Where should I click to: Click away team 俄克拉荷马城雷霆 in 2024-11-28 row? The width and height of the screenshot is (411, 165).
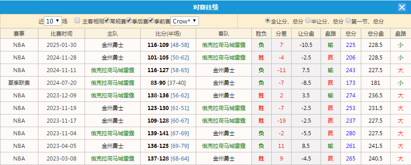224,58
